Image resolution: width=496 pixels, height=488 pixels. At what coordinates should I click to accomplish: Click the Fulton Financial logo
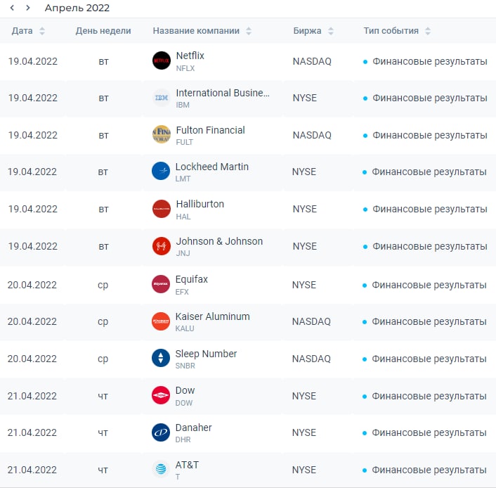coord(162,134)
